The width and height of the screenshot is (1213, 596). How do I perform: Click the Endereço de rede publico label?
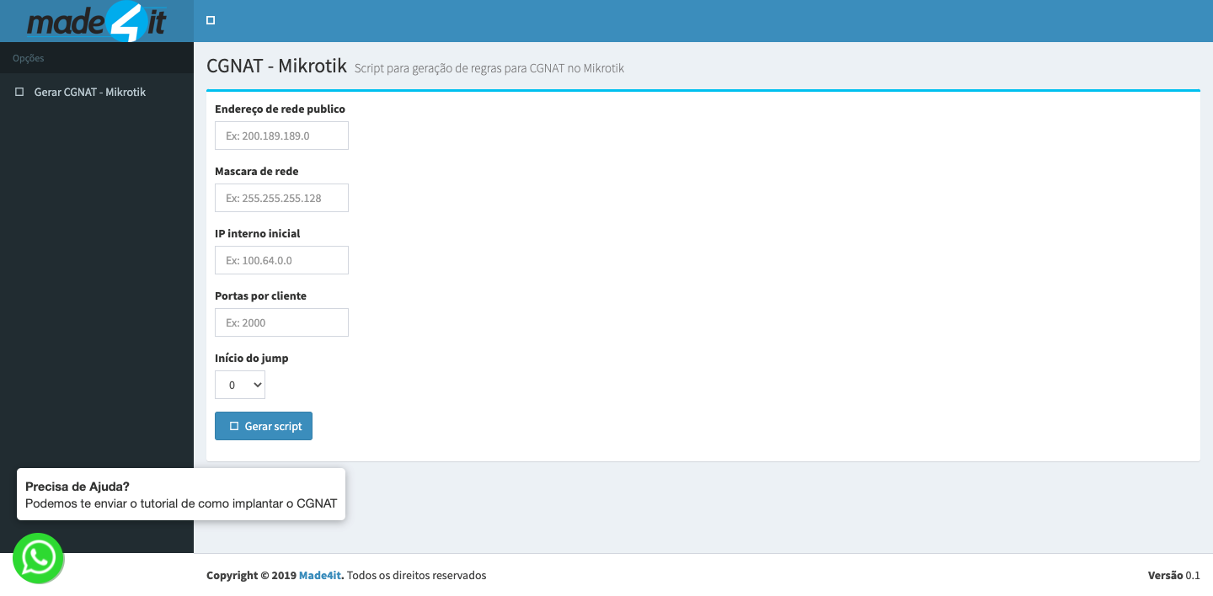click(x=280, y=109)
